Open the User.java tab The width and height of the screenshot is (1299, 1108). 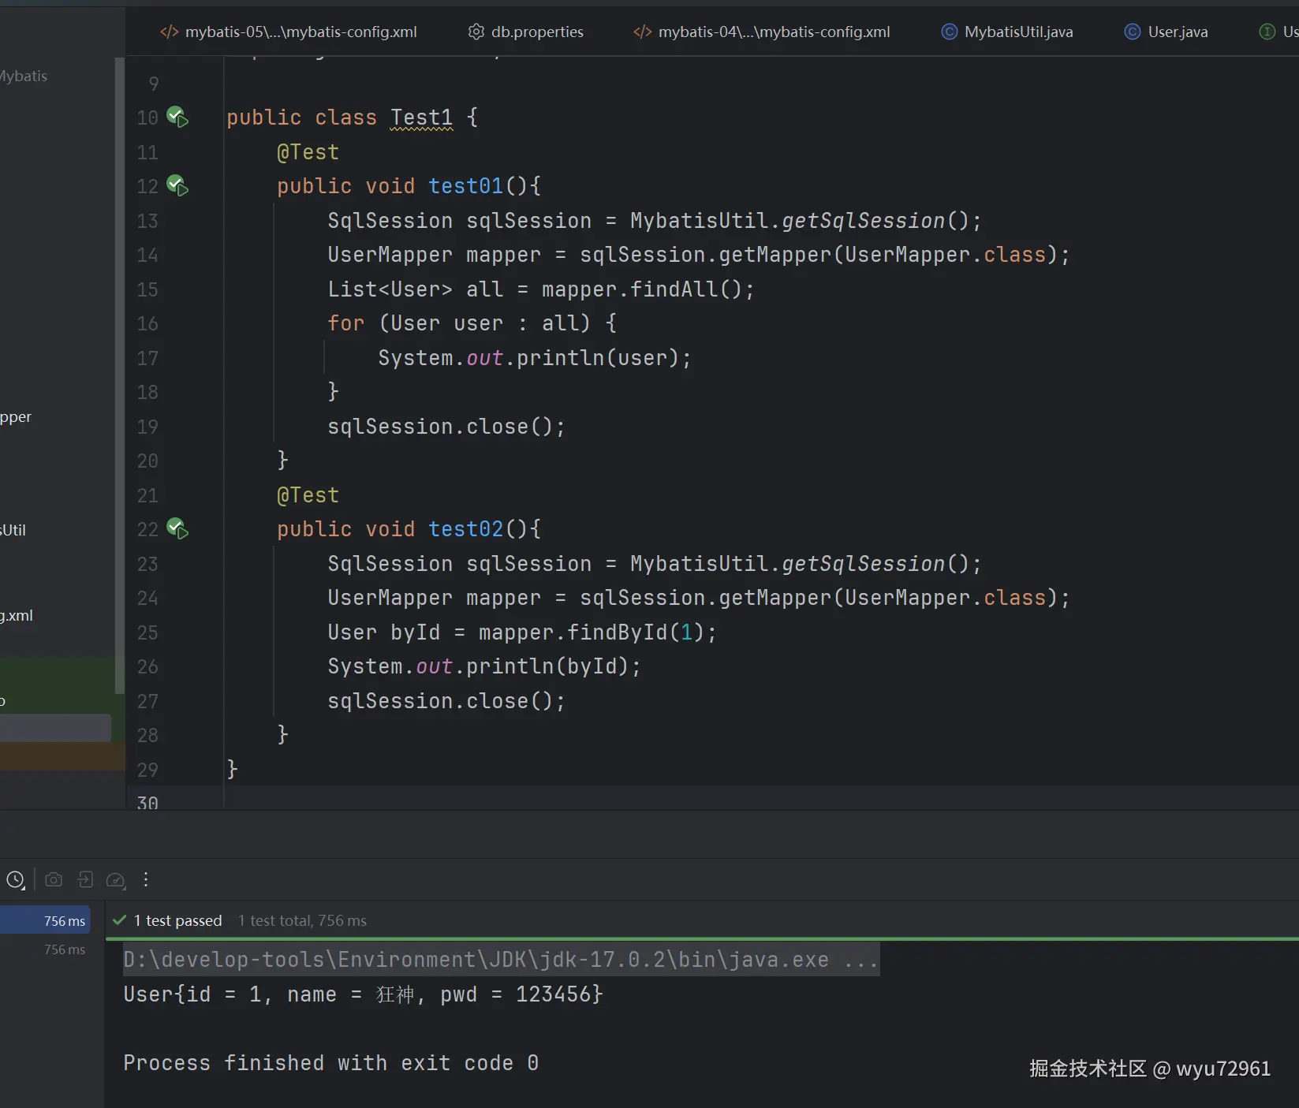[x=1166, y=32]
